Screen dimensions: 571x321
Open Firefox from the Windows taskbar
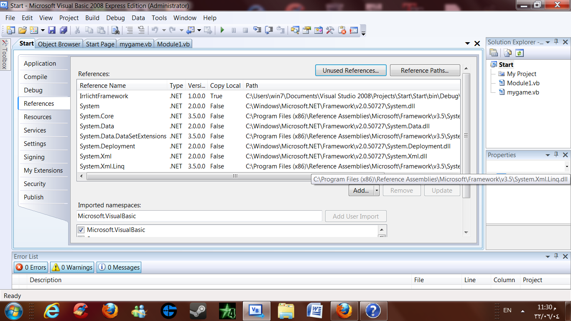click(110, 311)
